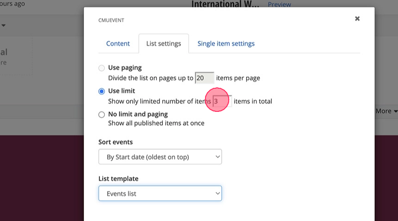Click the items per page field showing 20
The width and height of the screenshot is (398, 221).
coord(205,78)
